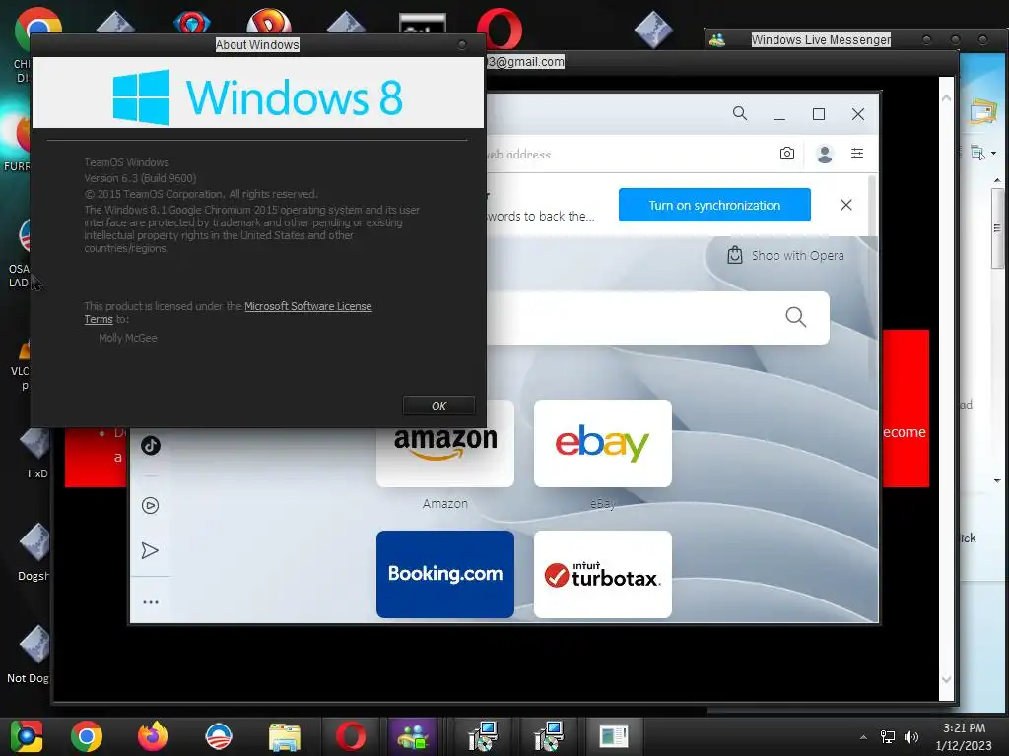Open the eBay speed dial tile
Screen dimensions: 1009x756
(x=603, y=444)
